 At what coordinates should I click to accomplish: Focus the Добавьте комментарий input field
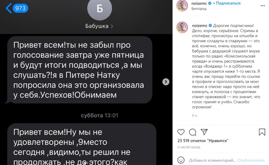coord(212,160)
